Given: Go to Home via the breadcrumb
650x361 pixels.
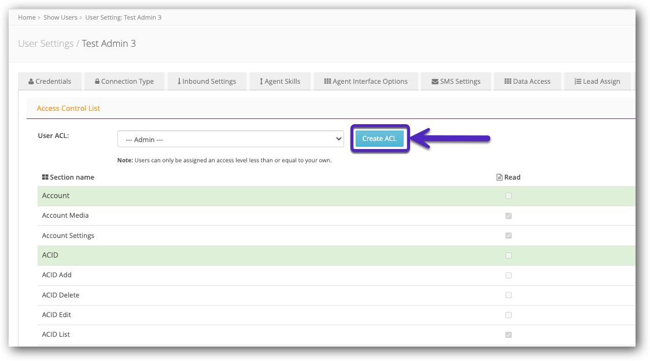Looking at the screenshot, I should click(x=27, y=17).
